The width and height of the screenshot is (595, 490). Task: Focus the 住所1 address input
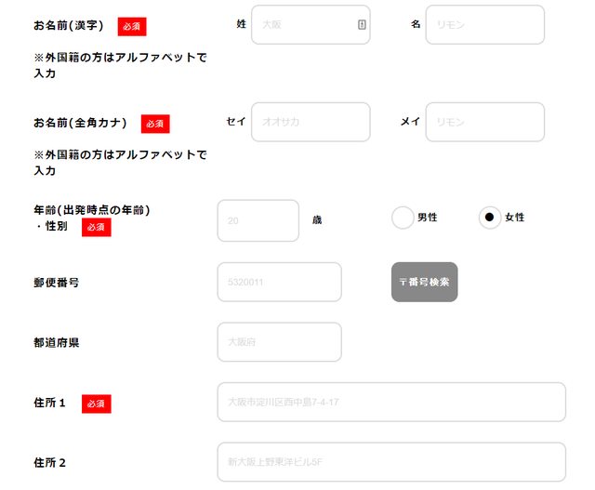point(390,403)
